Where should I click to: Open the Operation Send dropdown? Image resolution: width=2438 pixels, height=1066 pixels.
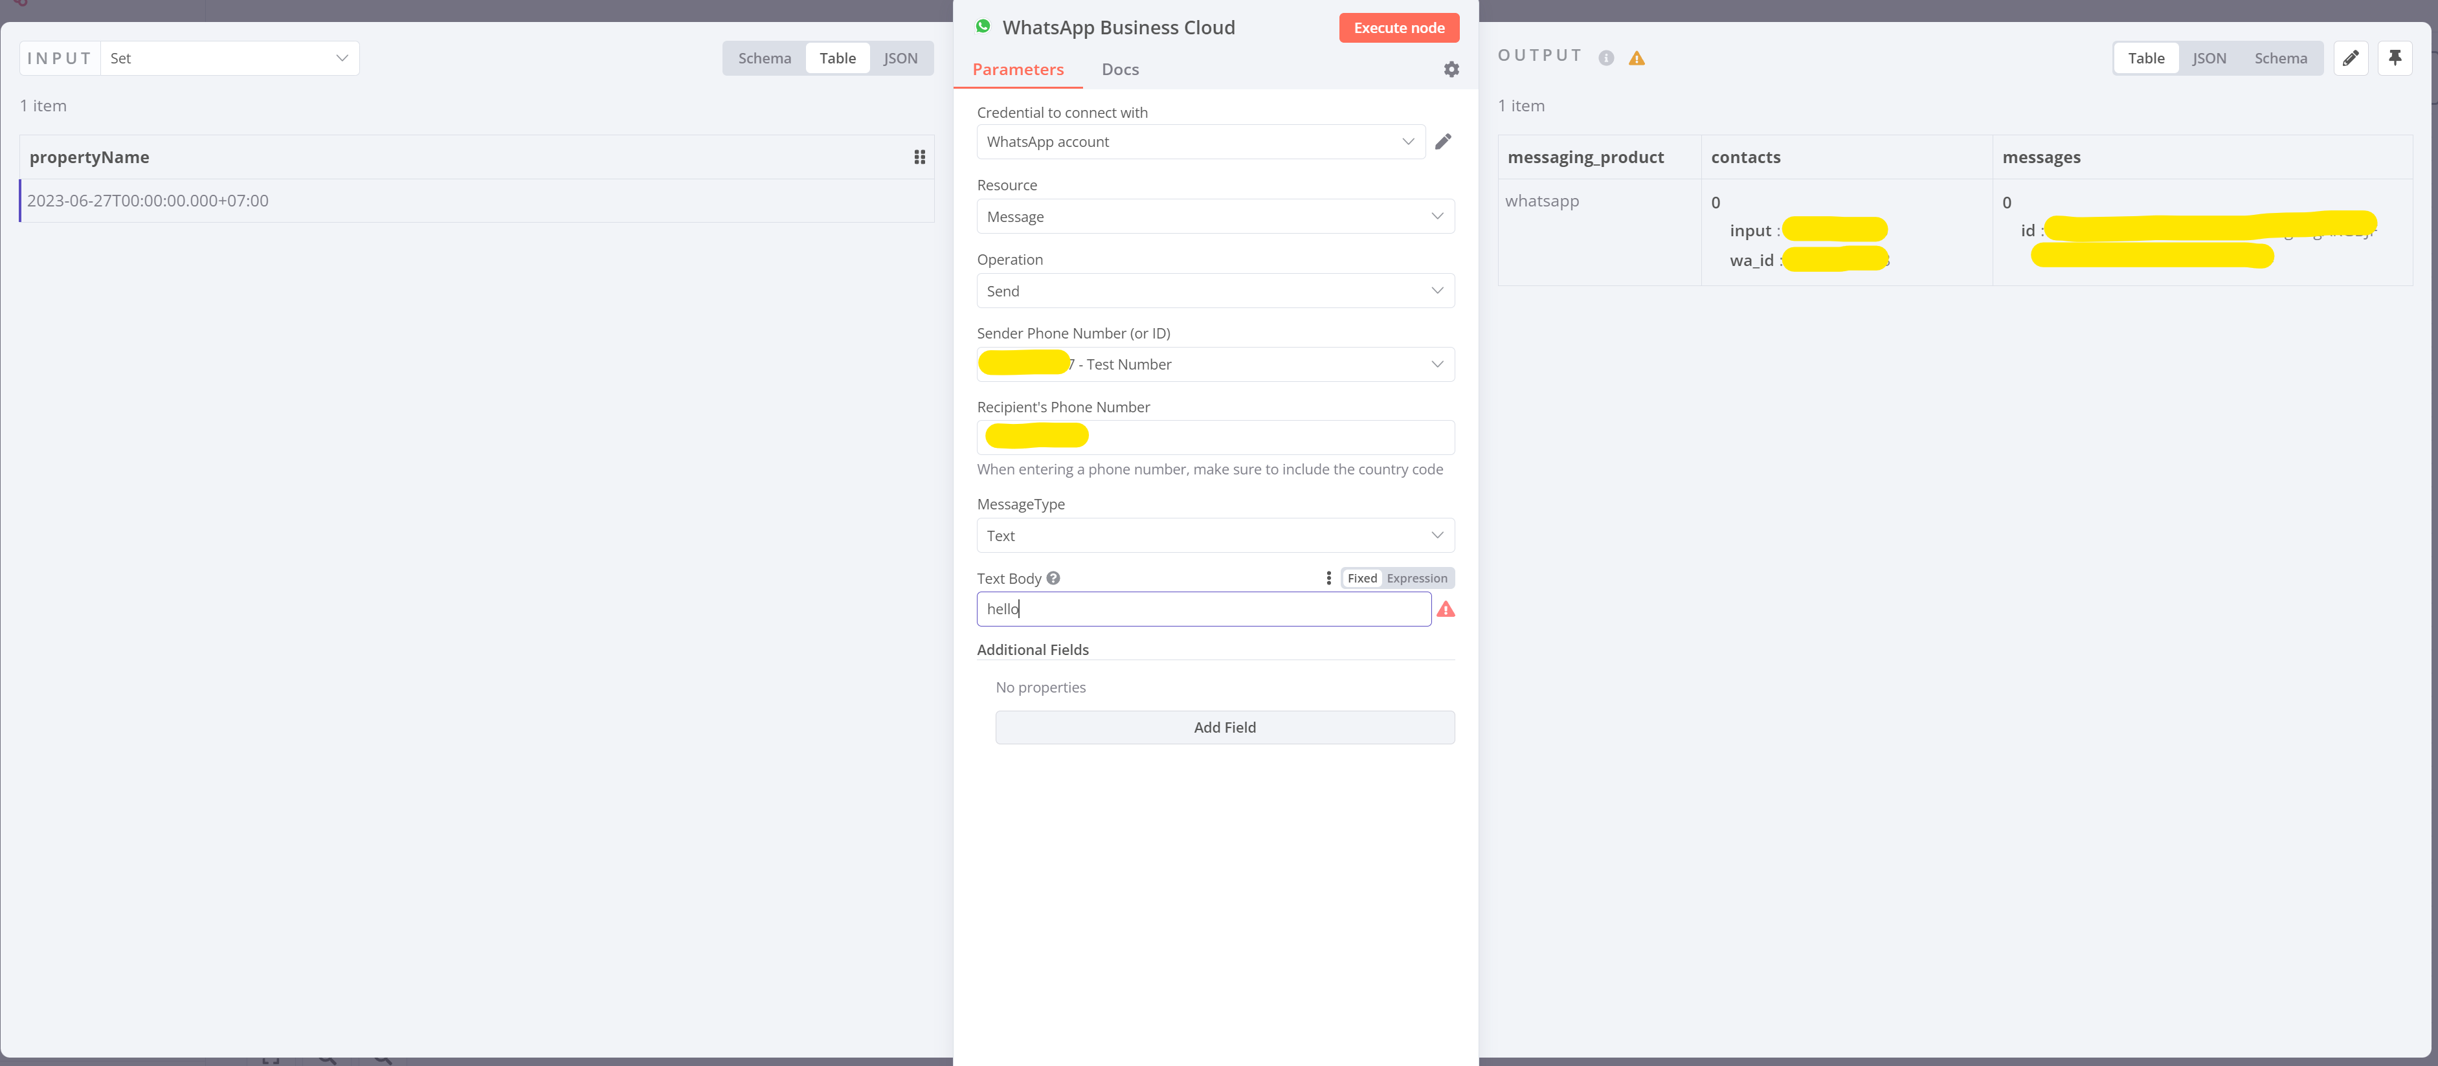point(1215,291)
